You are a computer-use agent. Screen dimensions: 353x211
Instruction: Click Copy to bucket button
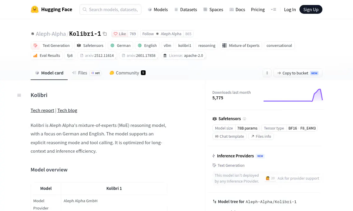(x=298, y=73)
